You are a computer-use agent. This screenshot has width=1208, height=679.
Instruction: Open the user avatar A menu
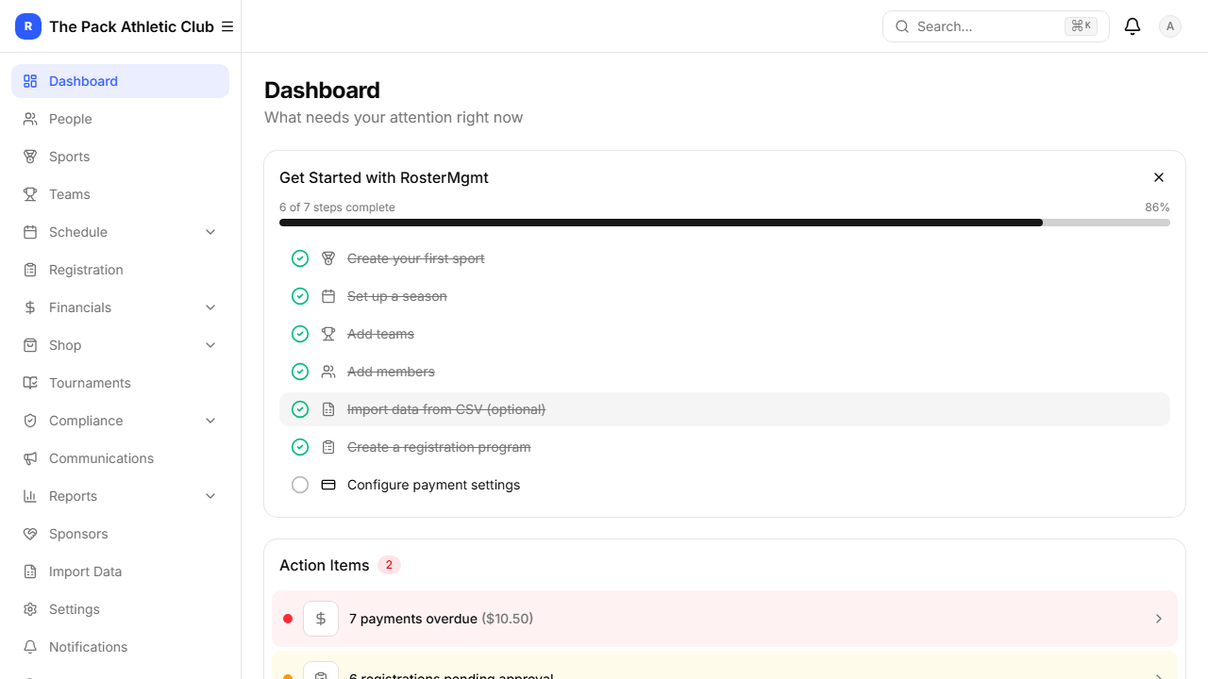pyautogui.click(x=1170, y=26)
